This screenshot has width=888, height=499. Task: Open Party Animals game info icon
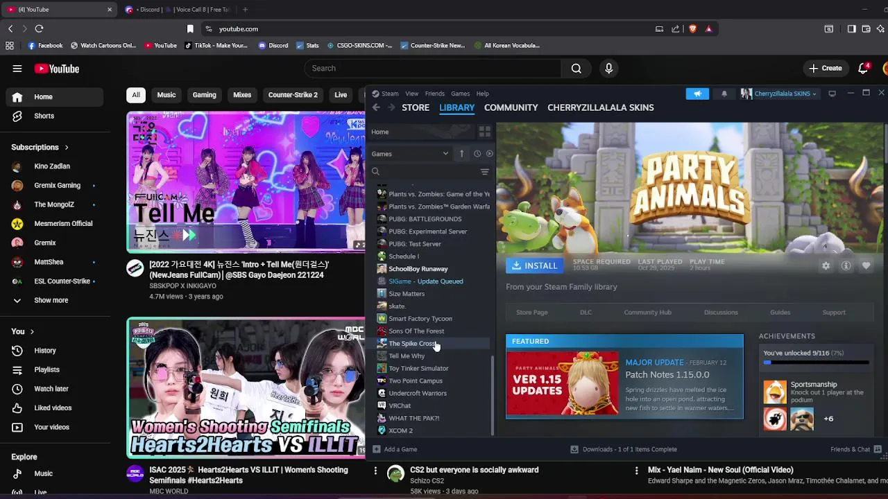coord(846,265)
